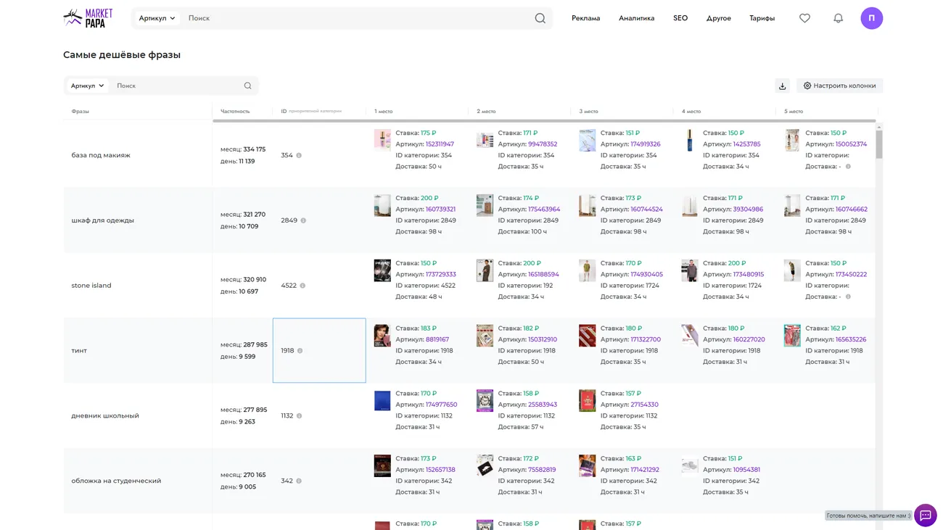The width and height of the screenshot is (943, 530).
Task: Click first product thumbnail for тинт
Action: pos(382,336)
